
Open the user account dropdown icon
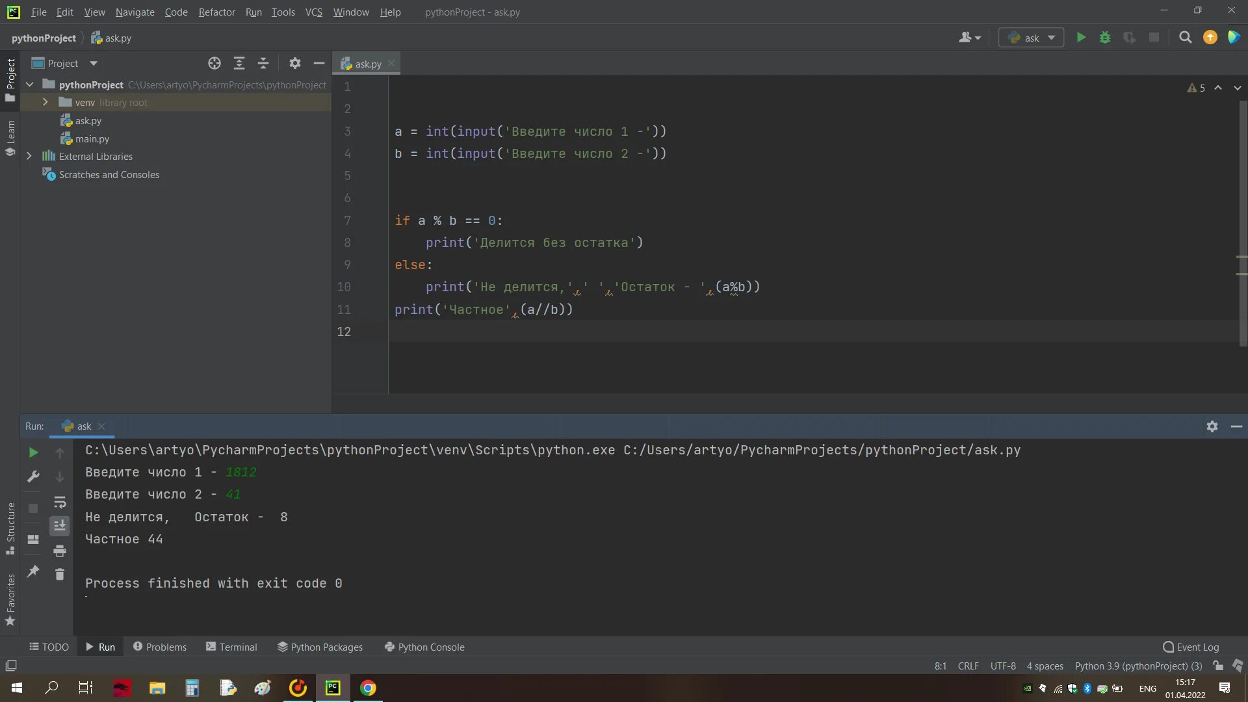970,38
